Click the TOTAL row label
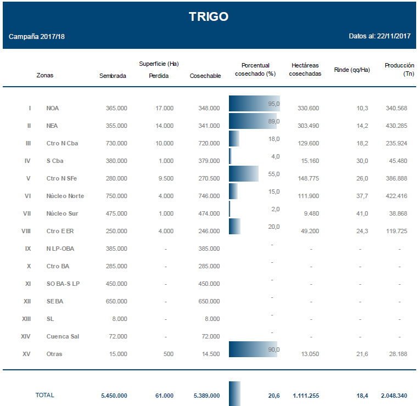Image resolution: width=420 pixels, height=406 pixels. [45, 395]
